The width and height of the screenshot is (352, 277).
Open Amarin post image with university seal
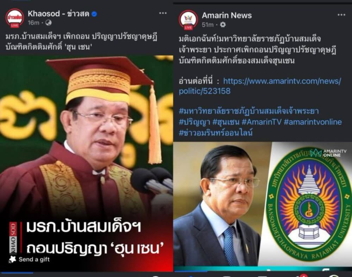tap(263, 204)
